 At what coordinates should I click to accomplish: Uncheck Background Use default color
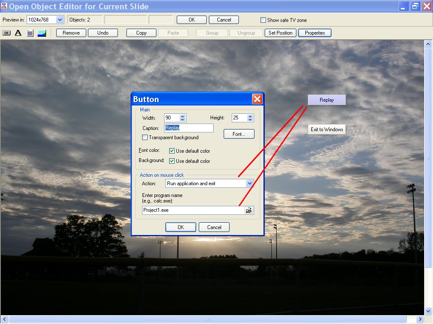tap(172, 161)
